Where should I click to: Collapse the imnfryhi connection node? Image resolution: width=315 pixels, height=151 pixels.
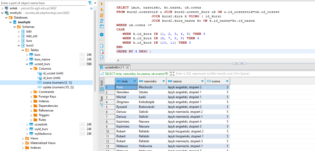point(2,13)
